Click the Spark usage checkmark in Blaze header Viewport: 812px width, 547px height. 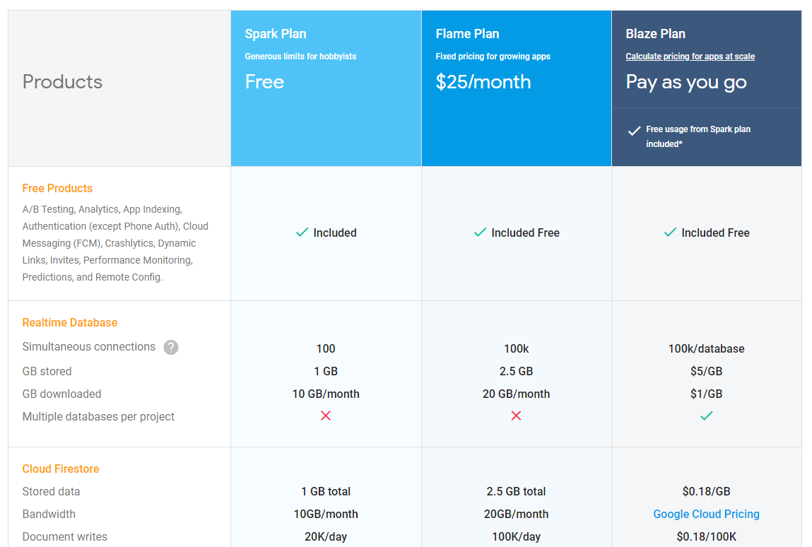pos(634,130)
